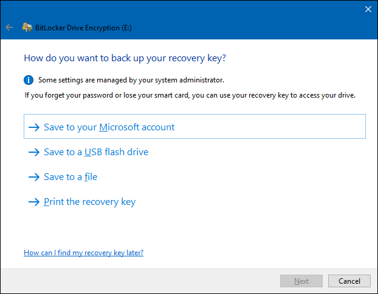Click the blue info icon beside administrator notice
The width and height of the screenshot is (378, 294).
click(29, 79)
